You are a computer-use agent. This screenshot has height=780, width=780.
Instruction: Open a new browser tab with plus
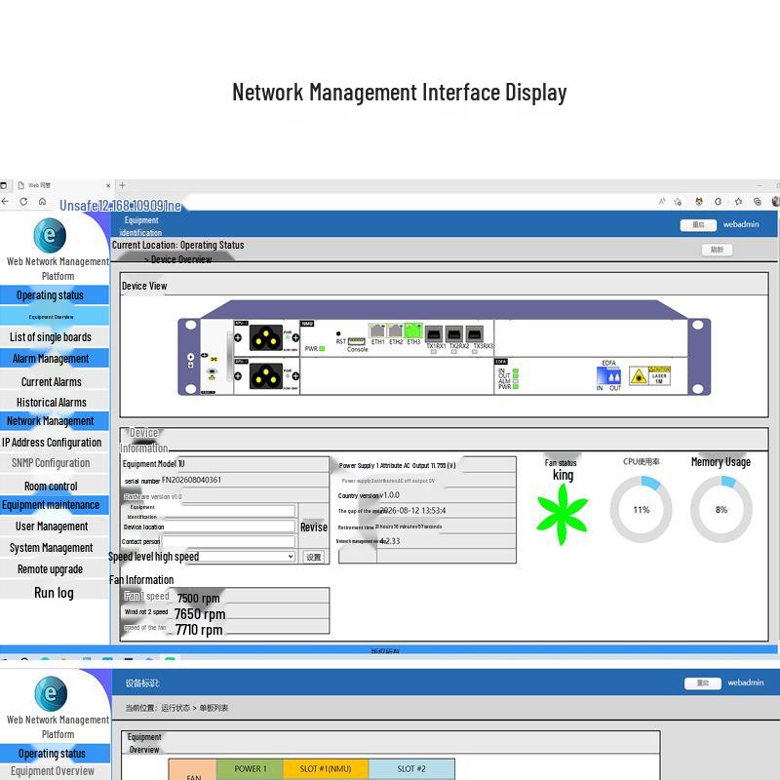click(123, 185)
